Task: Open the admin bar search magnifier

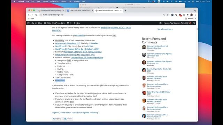Action: (194, 23)
